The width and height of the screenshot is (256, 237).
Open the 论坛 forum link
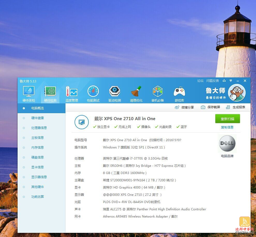[x=200, y=81]
